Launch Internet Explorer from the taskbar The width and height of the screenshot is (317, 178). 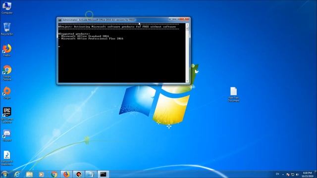(17, 174)
